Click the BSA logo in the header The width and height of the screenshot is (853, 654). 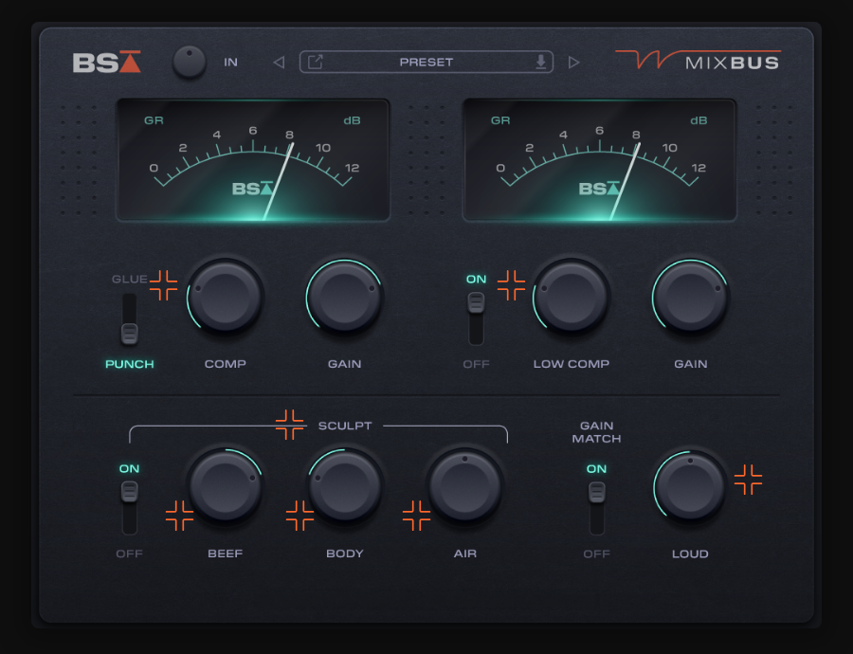(106, 62)
